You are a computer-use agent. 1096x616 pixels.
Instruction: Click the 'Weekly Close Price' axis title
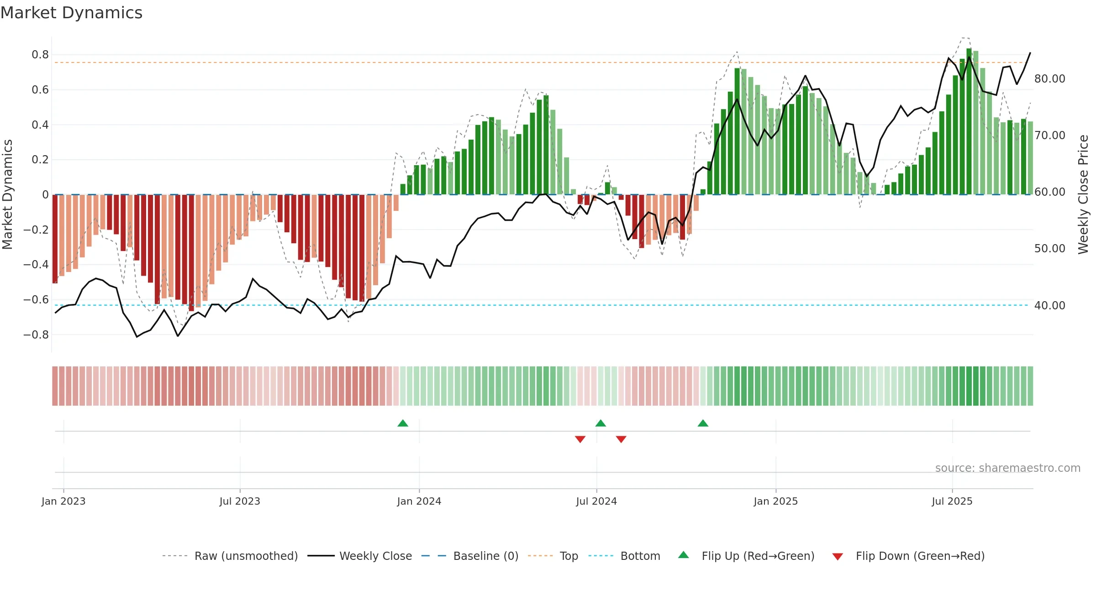tap(1083, 194)
